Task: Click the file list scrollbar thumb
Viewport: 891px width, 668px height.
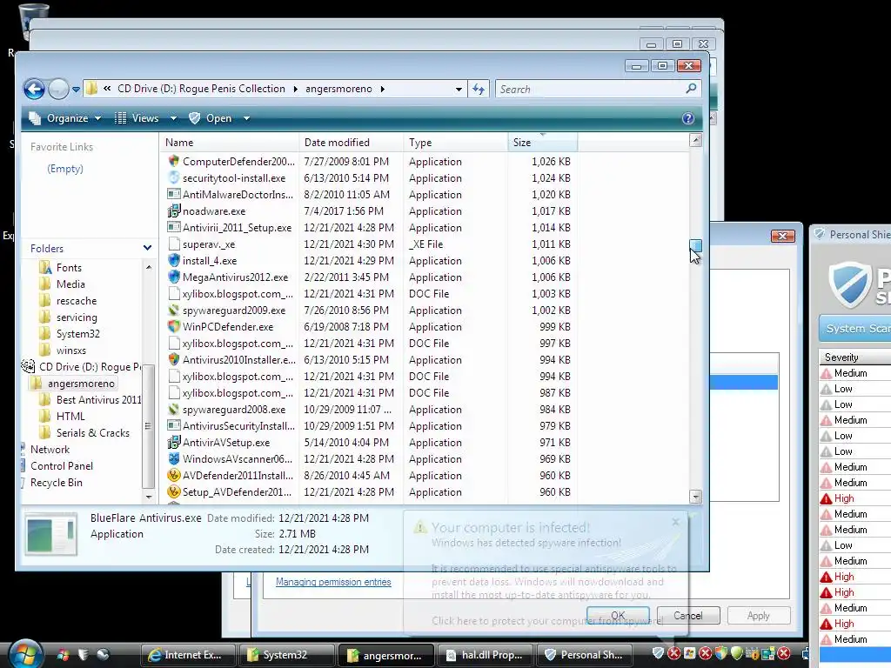Action: pyautogui.click(x=695, y=245)
